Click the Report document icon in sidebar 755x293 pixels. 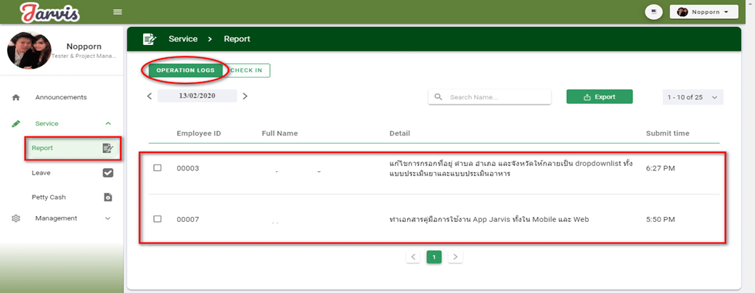tap(107, 148)
